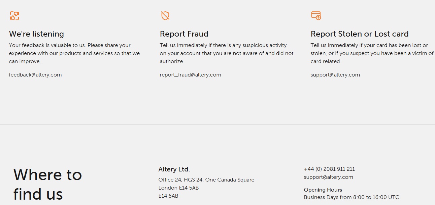Click the crossed shield fraud icon
This screenshot has height=205, width=435.
165,16
